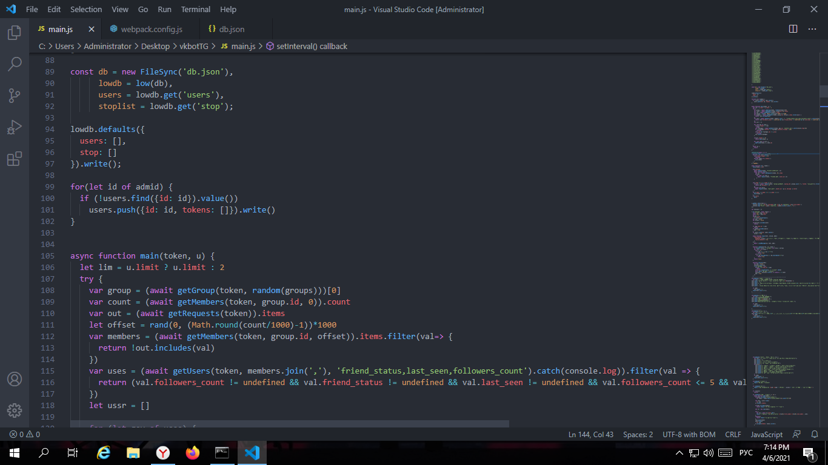Open notifications bell in status bar

815,434
